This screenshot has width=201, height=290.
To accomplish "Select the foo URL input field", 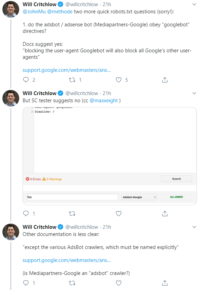I will click(73, 197).
